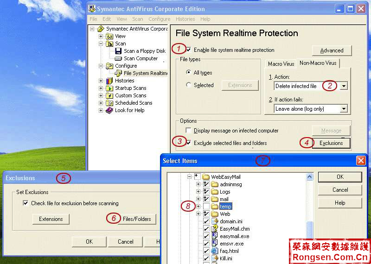The height and width of the screenshot is (264, 371).
Task: Click the easymail.exe file icon
Action: (x=214, y=236)
